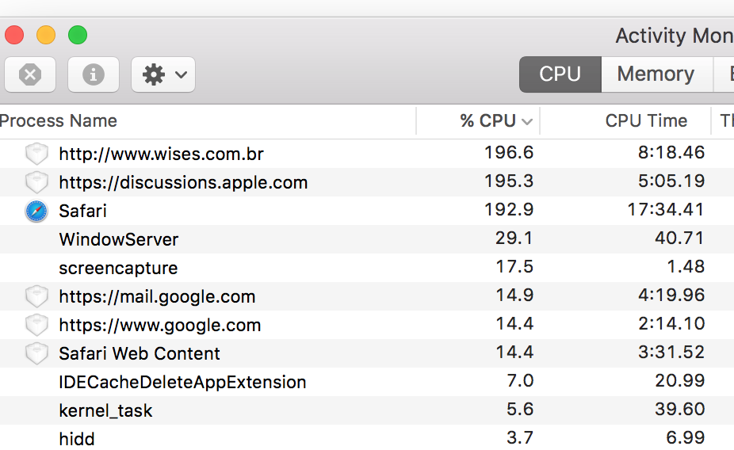
Task: Sort by the CPU Time column
Action: click(x=646, y=121)
